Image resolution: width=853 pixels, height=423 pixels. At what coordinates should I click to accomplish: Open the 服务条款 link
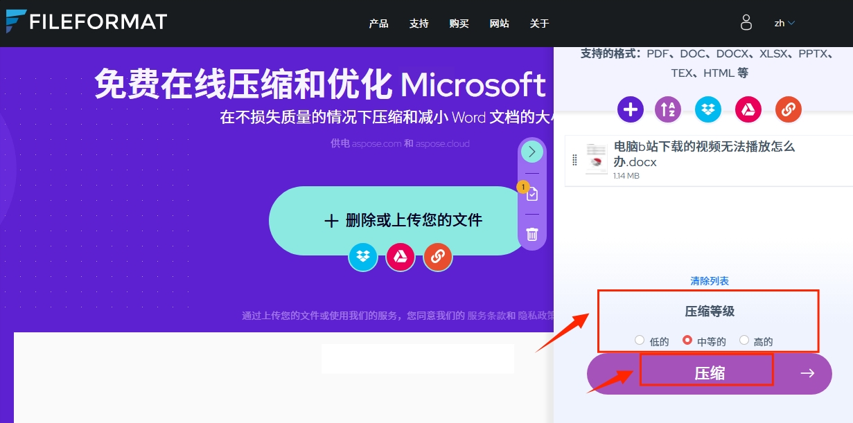(x=486, y=316)
